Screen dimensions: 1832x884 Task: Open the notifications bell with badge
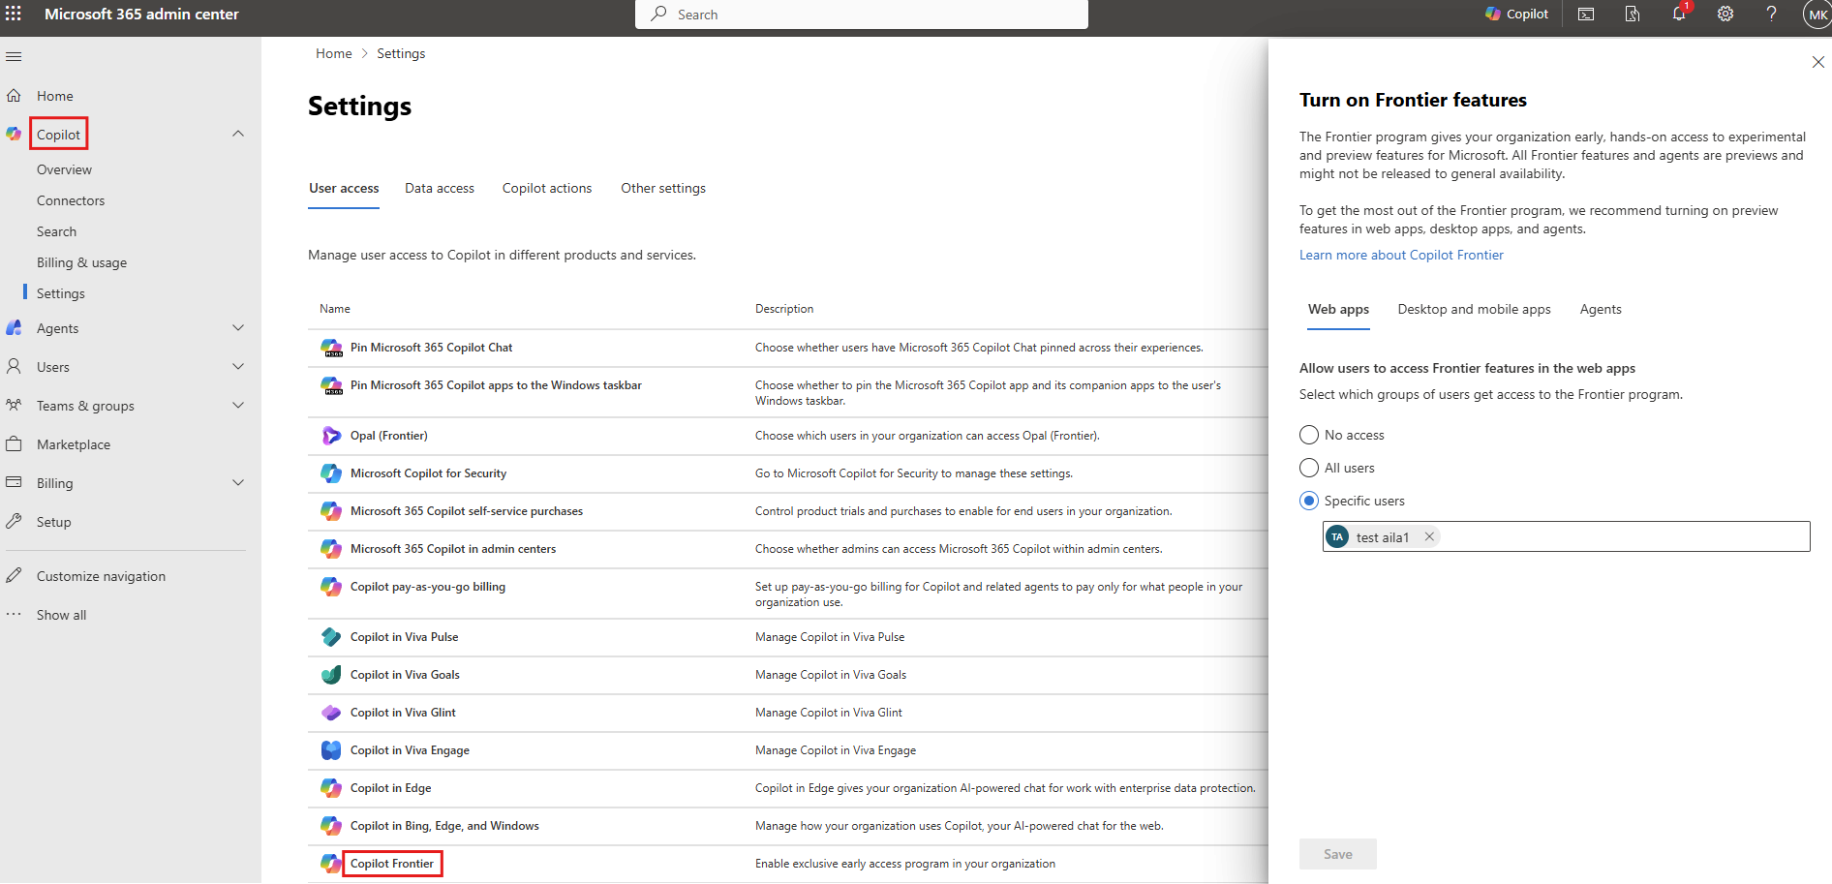(x=1678, y=14)
